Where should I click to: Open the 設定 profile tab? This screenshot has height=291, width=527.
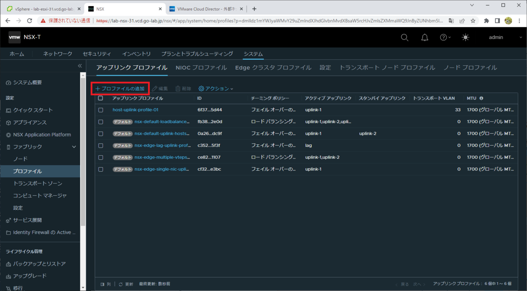pos(325,68)
